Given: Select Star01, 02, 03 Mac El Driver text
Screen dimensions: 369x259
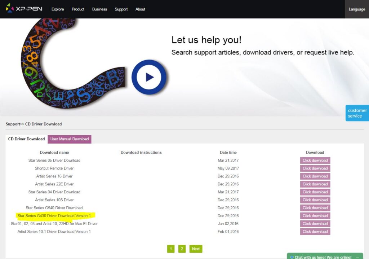Looking at the screenshot, I should (54, 224).
